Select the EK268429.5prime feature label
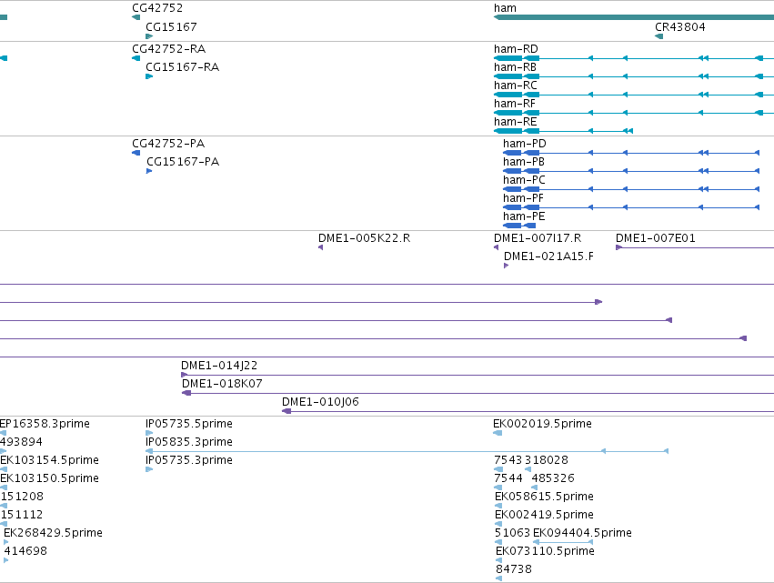 pyautogui.click(x=54, y=533)
